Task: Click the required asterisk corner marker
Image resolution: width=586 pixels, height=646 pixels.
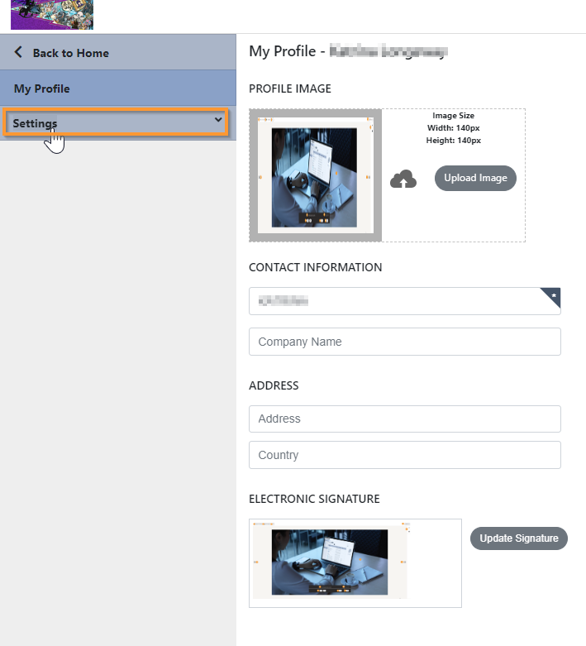Action: click(x=551, y=297)
